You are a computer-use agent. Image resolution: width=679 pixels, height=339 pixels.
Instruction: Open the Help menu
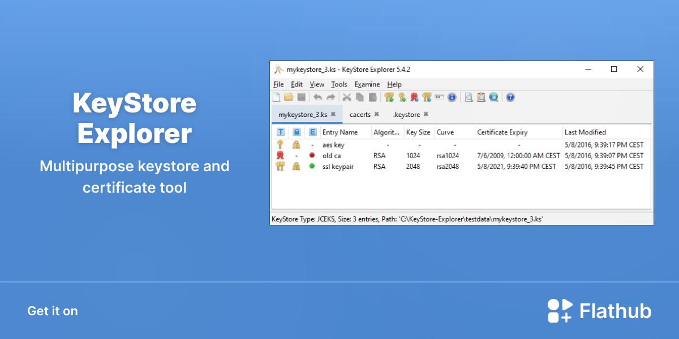[394, 84]
